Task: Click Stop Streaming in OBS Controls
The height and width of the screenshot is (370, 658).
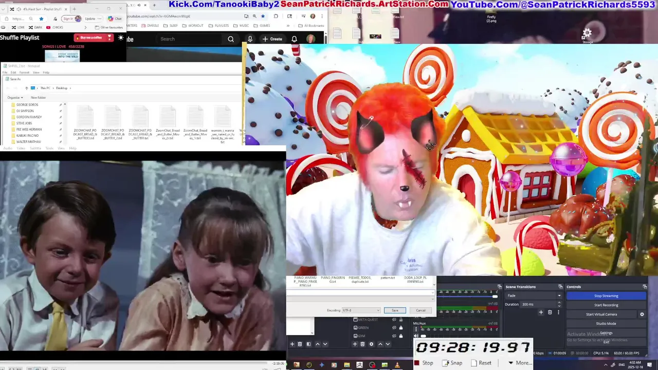Action: [x=606, y=296]
